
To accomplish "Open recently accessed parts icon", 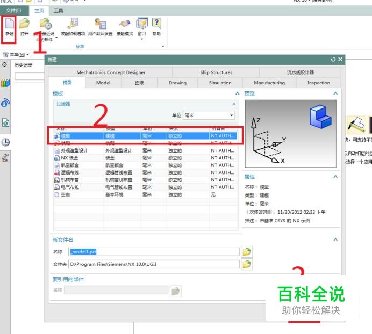I will 46,24.
